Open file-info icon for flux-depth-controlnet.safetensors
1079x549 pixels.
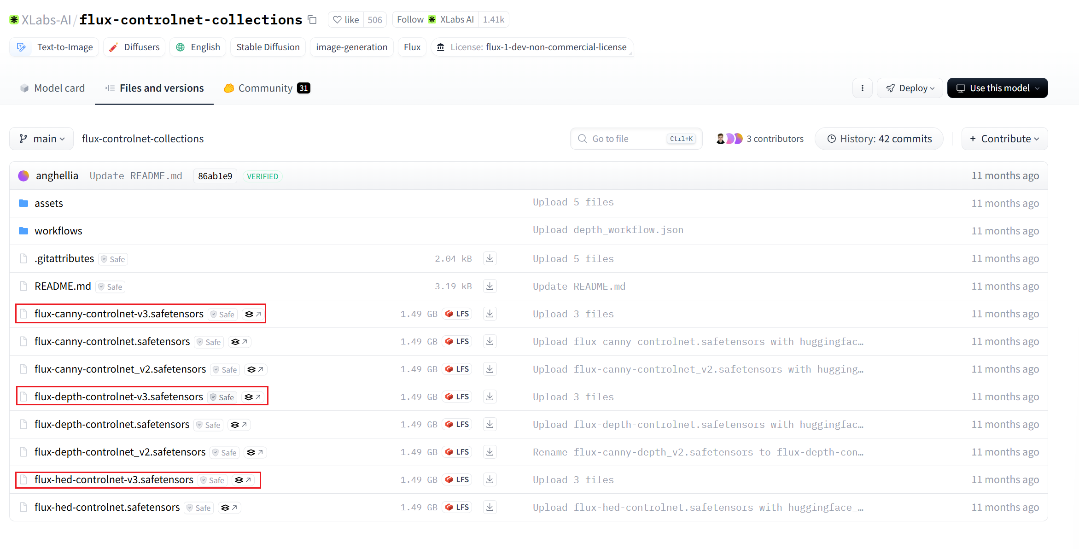point(239,425)
